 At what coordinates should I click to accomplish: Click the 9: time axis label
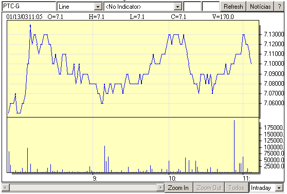pos(95,178)
